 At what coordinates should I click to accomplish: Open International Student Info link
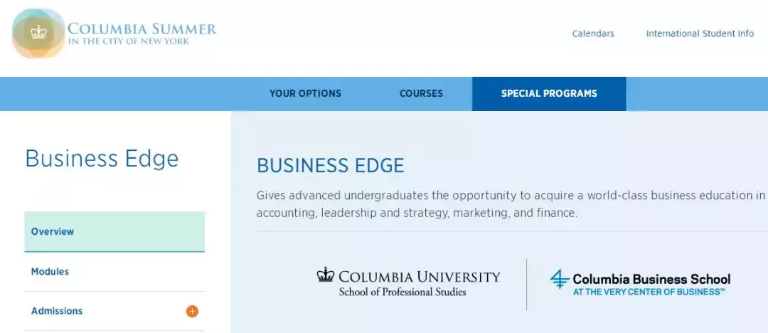[x=700, y=33]
